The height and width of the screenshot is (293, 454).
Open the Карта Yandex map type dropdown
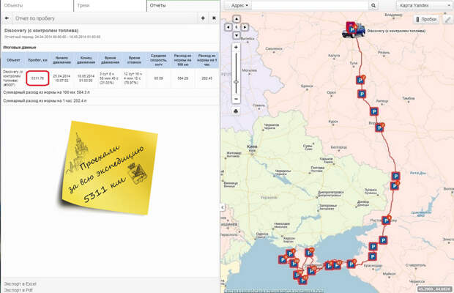[425, 5]
